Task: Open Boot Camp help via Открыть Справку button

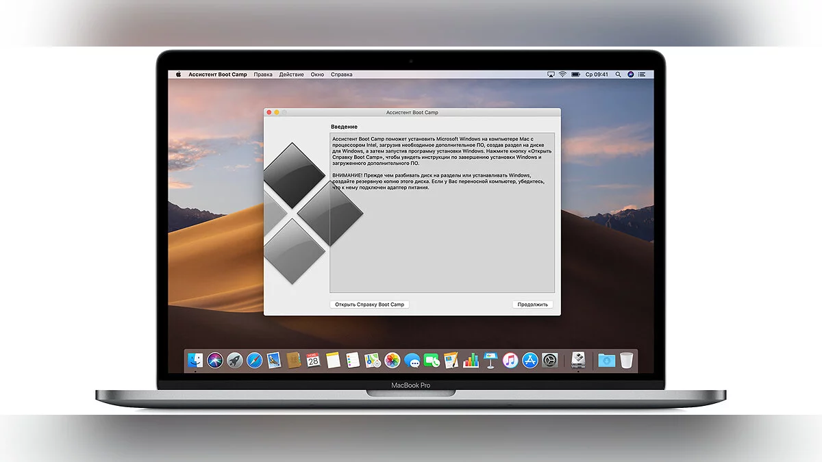Action: tap(369, 305)
